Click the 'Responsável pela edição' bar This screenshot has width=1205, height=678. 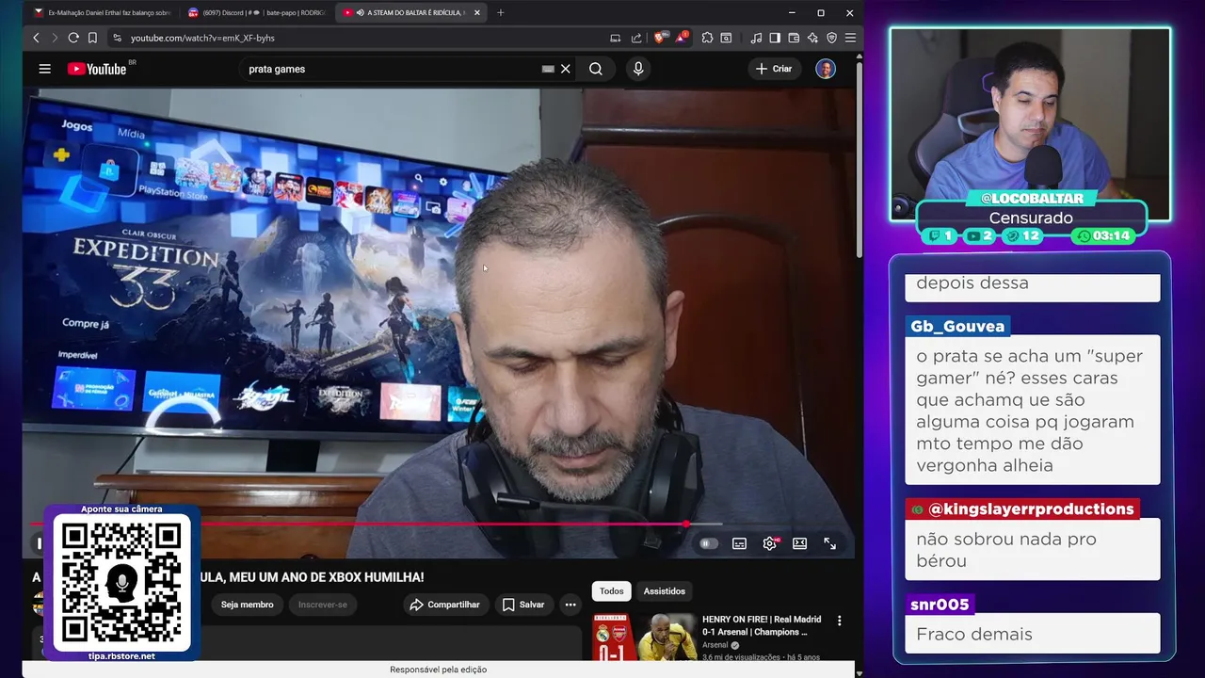[x=439, y=670]
